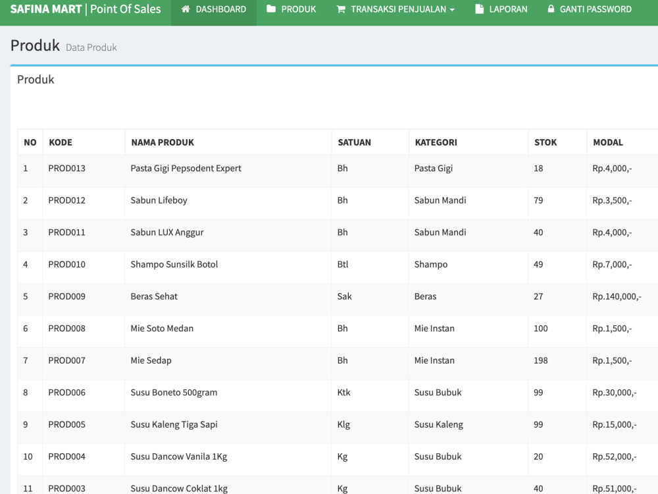The image size is (658, 494).
Task: Click the home icon beside Dashboard
Action: pos(186,9)
